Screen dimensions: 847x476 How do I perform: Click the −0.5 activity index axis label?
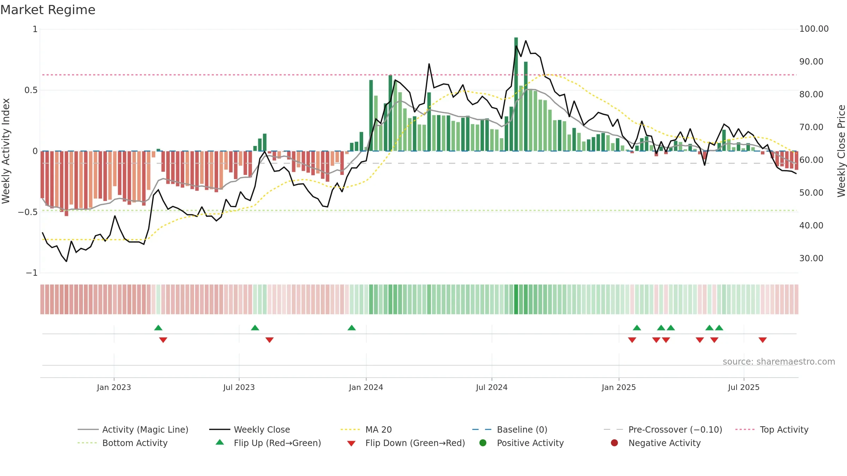pos(28,212)
